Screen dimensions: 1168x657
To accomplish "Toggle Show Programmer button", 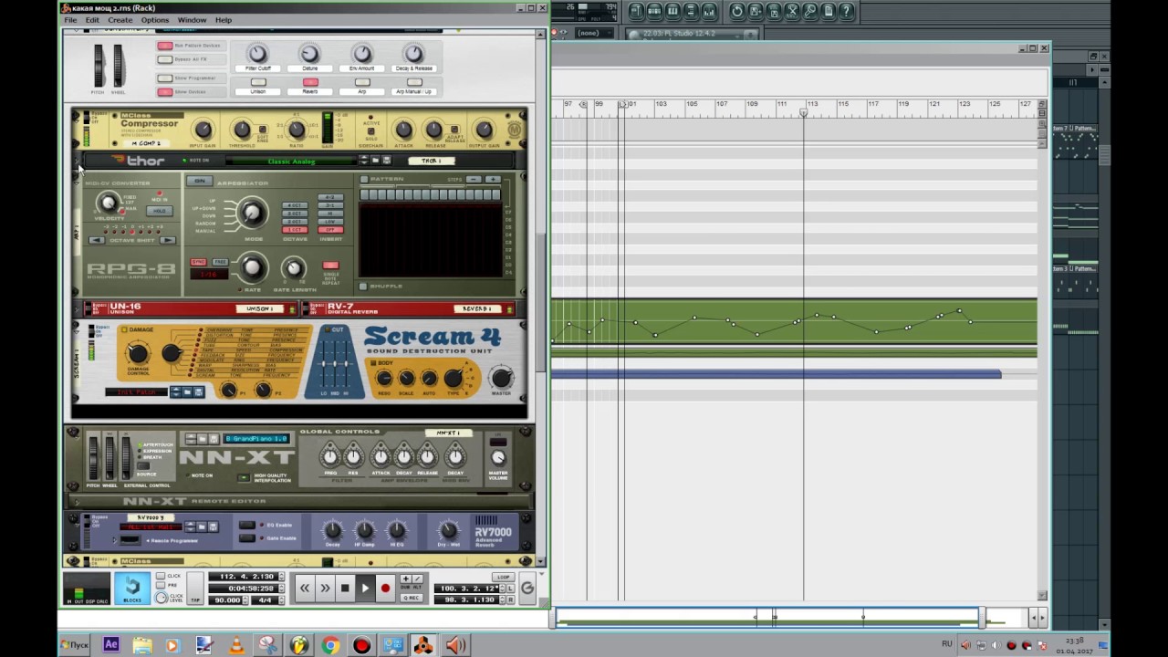I will click(x=165, y=78).
